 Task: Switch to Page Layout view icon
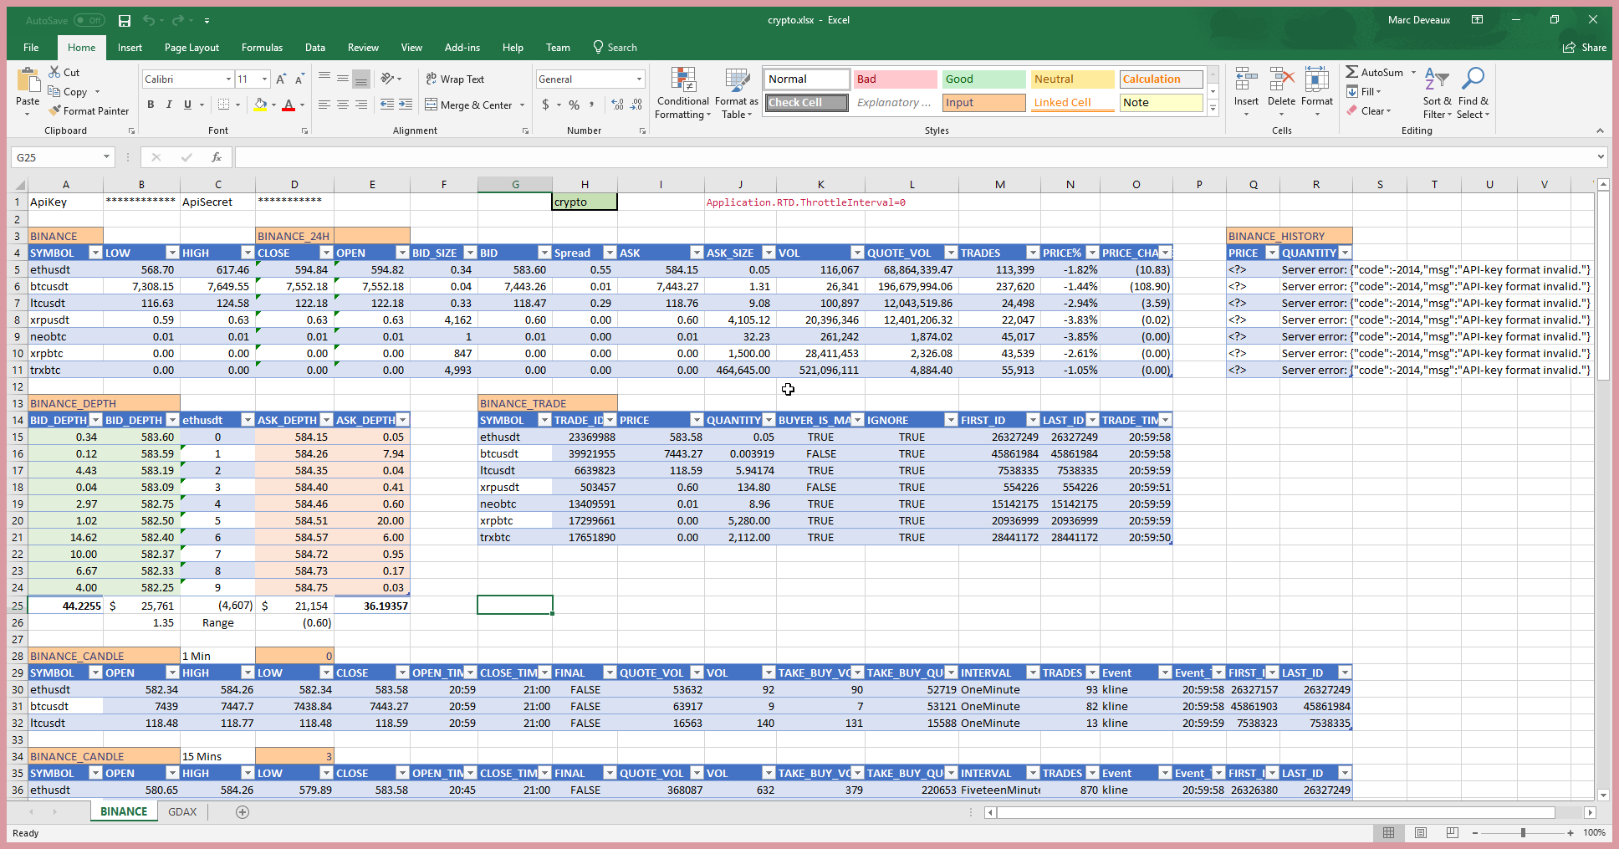[x=1421, y=832]
